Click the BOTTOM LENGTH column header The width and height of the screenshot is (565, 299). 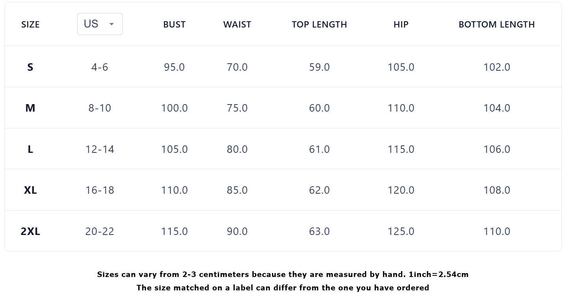(x=496, y=24)
